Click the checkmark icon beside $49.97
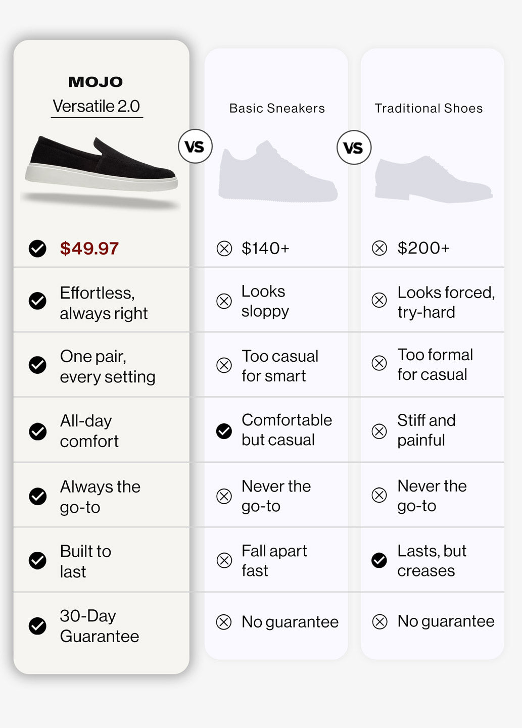 (x=37, y=249)
